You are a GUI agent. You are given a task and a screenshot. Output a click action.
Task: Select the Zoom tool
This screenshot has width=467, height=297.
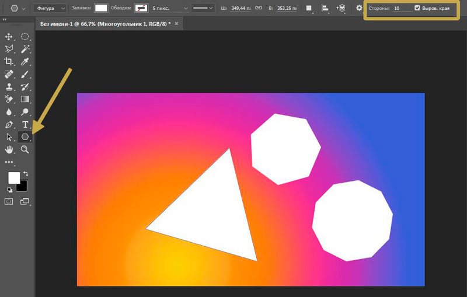point(25,149)
